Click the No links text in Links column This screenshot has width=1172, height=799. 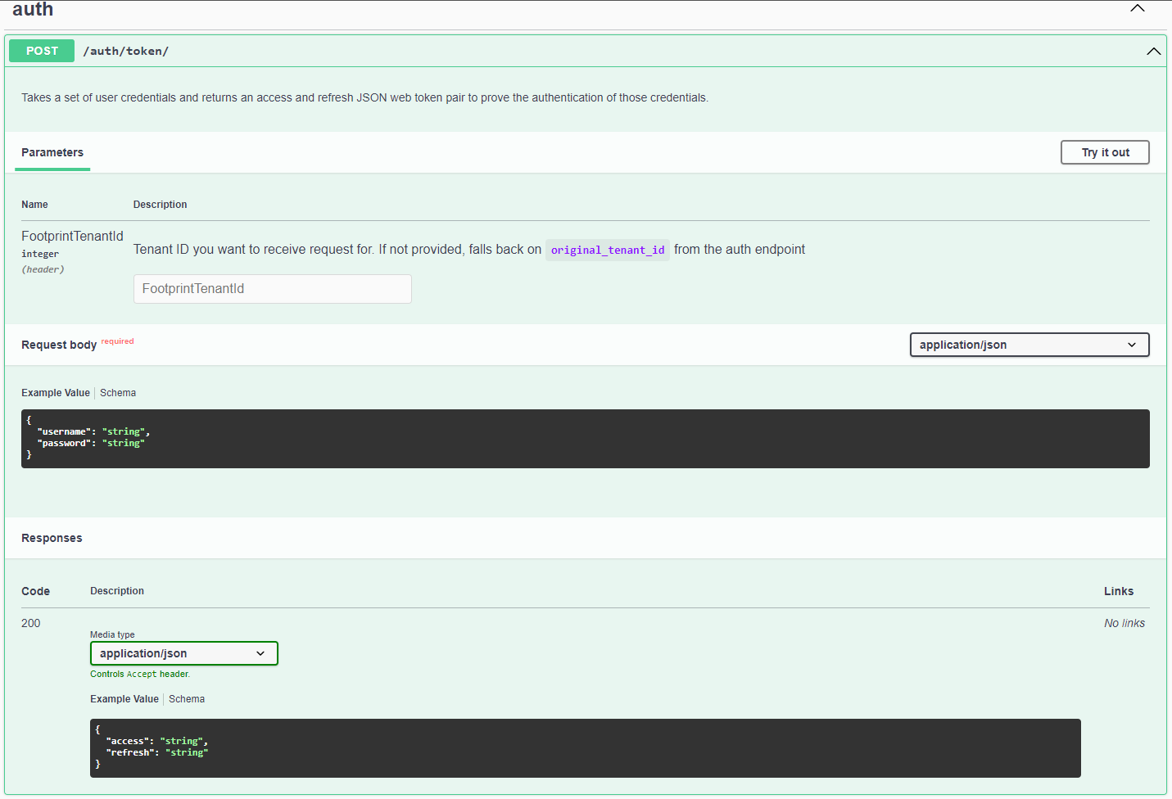point(1124,623)
